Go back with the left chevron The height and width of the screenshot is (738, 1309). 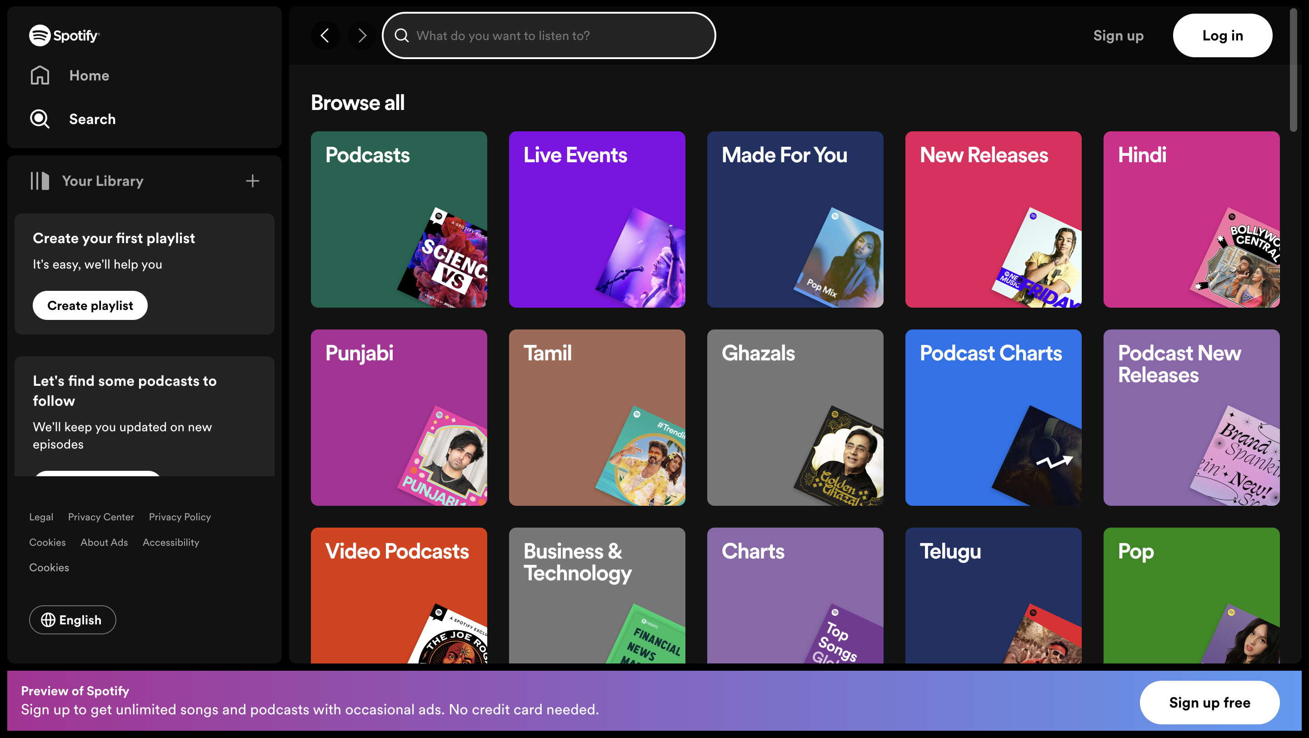point(325,35)
